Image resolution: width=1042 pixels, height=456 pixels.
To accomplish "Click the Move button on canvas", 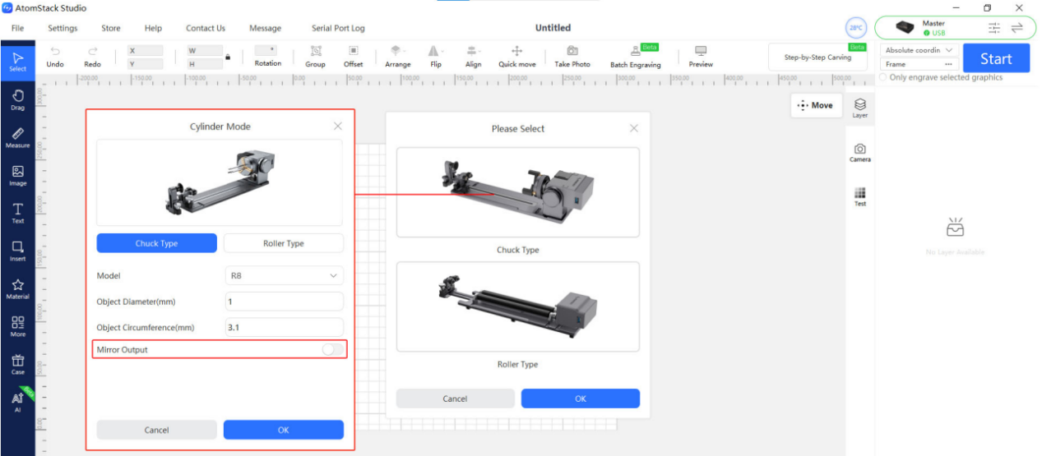I will click(x=816, y=105).
